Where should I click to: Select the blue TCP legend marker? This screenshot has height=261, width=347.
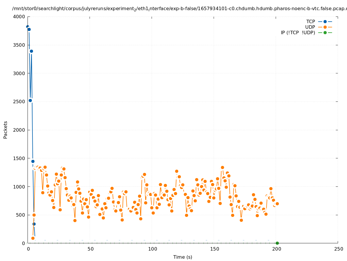[325, 21]
